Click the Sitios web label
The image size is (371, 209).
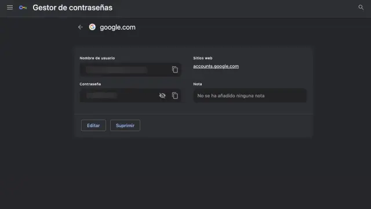[203, 58]
